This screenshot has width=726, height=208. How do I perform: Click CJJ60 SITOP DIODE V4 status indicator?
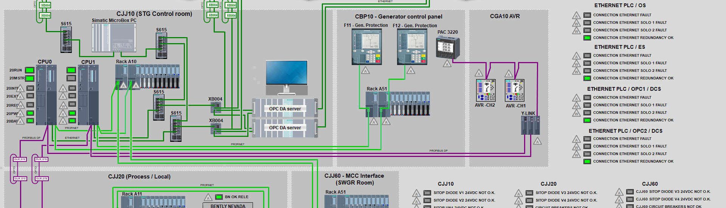pos(630,199)
